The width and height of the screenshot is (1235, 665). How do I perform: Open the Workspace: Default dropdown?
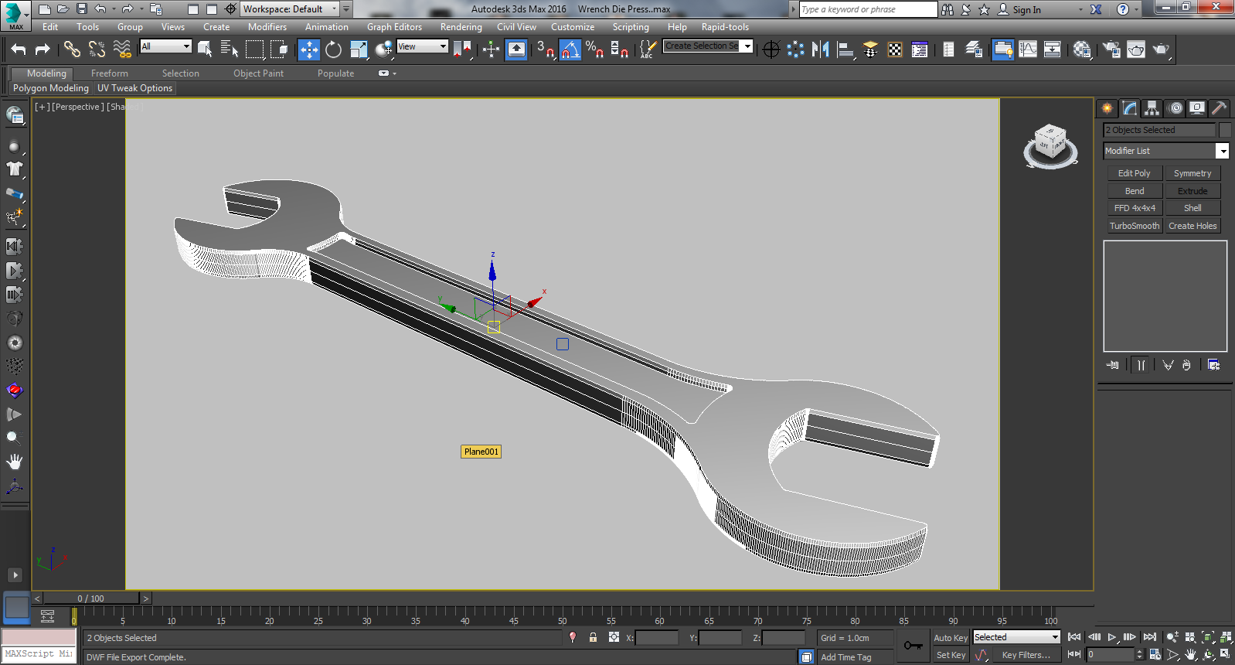(290, 9)
